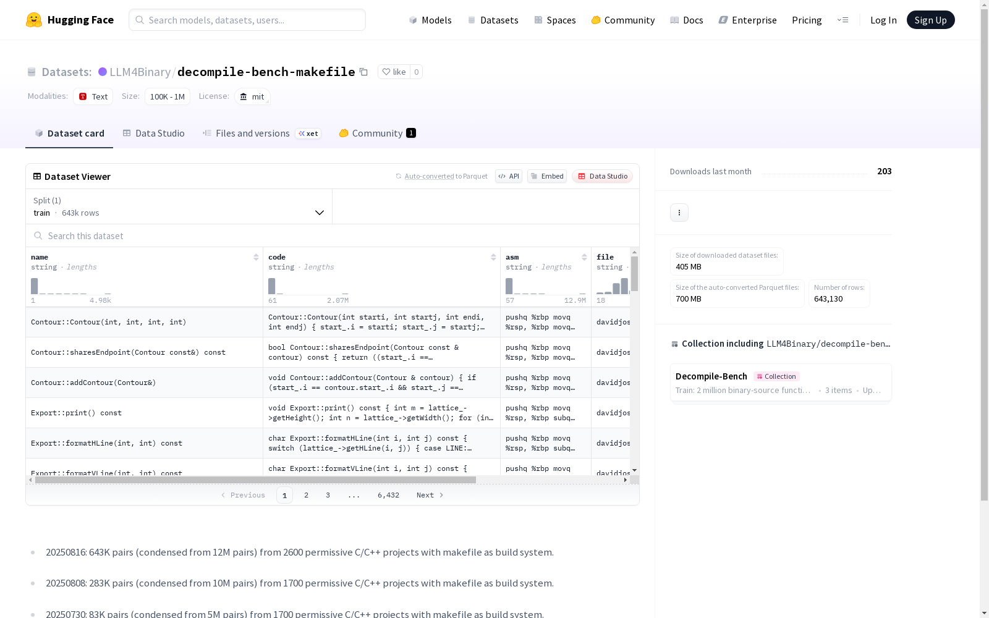Click the Sign Up button
The height and width of the screenshot is (618, 989).
930,20
